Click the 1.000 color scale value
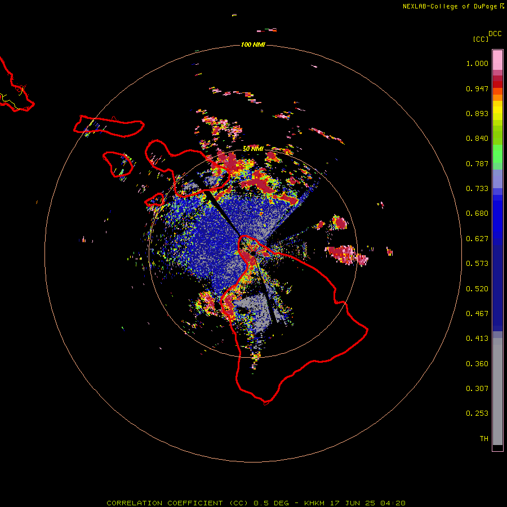507x507 pixels. (477, 63)
